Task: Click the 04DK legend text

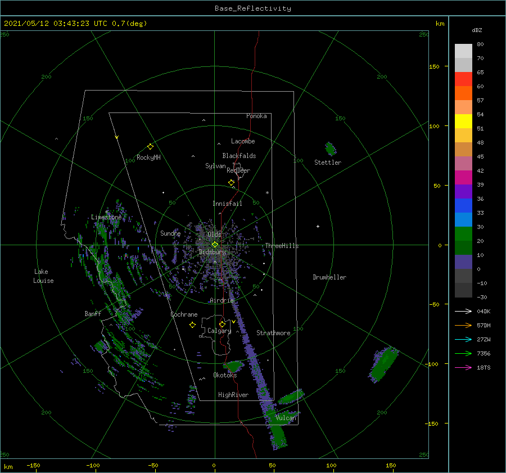Action: tap(484, 311)
